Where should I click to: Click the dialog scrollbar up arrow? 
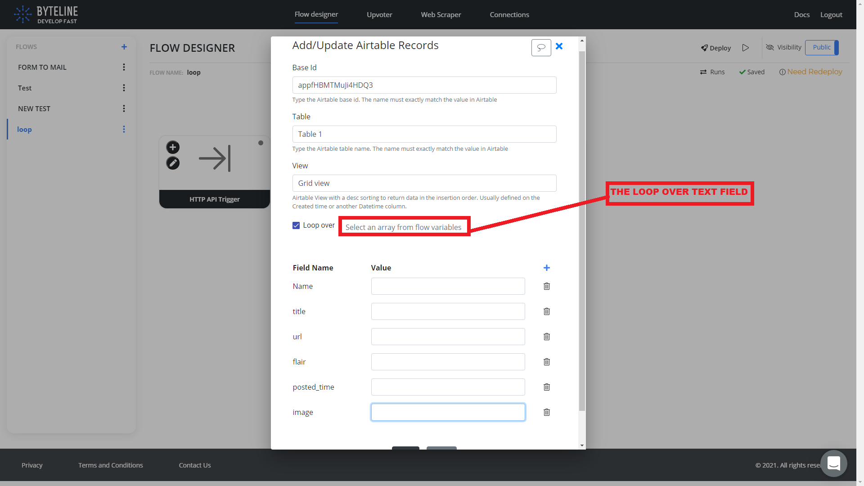582,40
